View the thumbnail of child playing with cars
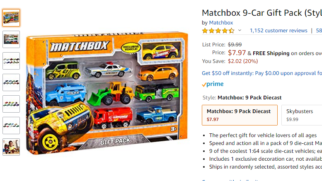Screen dimensions: 322x181 (11, 147)
